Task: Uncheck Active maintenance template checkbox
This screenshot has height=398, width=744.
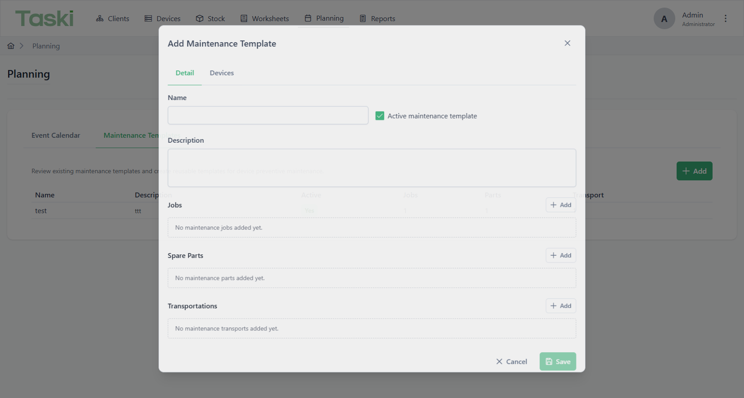Action: pyautogui.click(x=380, y=116)
